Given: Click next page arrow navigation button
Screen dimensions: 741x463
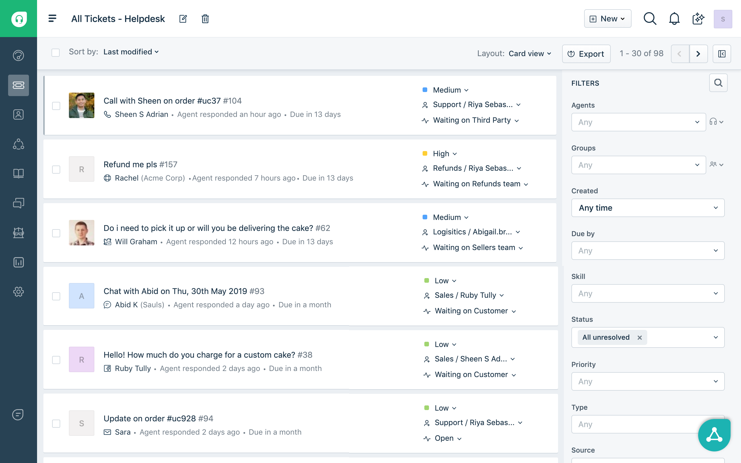Looking at the screenshot, I should point(698,53).
